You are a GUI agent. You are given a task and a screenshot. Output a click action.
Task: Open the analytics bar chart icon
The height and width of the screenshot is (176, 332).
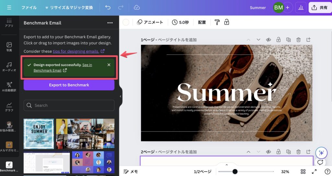[x=301, y=7]
